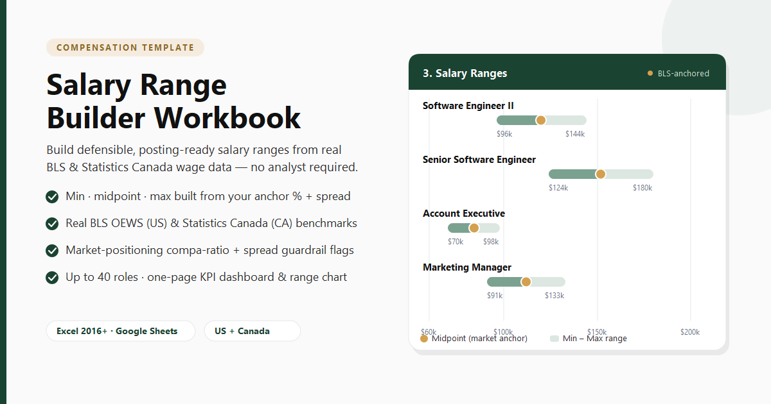Click Marketing Manager midpoint marker
This screenshot has width=771, height=404.
coord(526,282)
